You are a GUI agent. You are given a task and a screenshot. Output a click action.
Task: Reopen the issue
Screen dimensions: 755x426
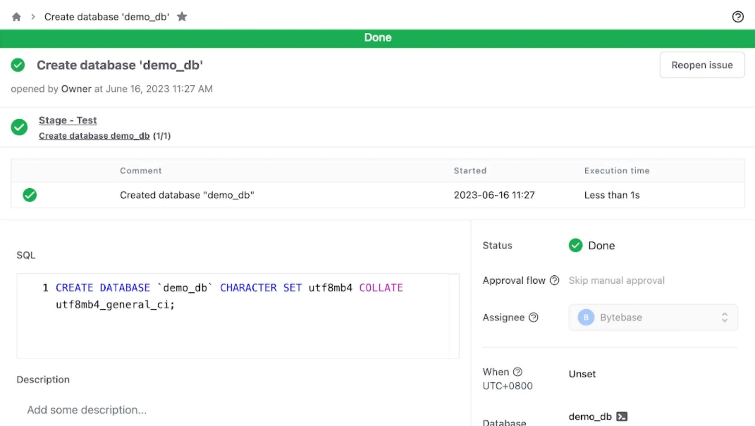(x=702, y=65)
